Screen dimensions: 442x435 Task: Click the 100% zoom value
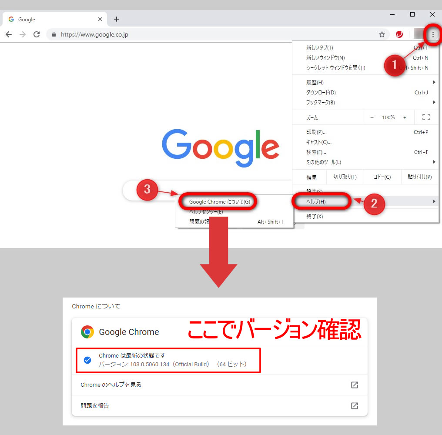click(388, 117)
